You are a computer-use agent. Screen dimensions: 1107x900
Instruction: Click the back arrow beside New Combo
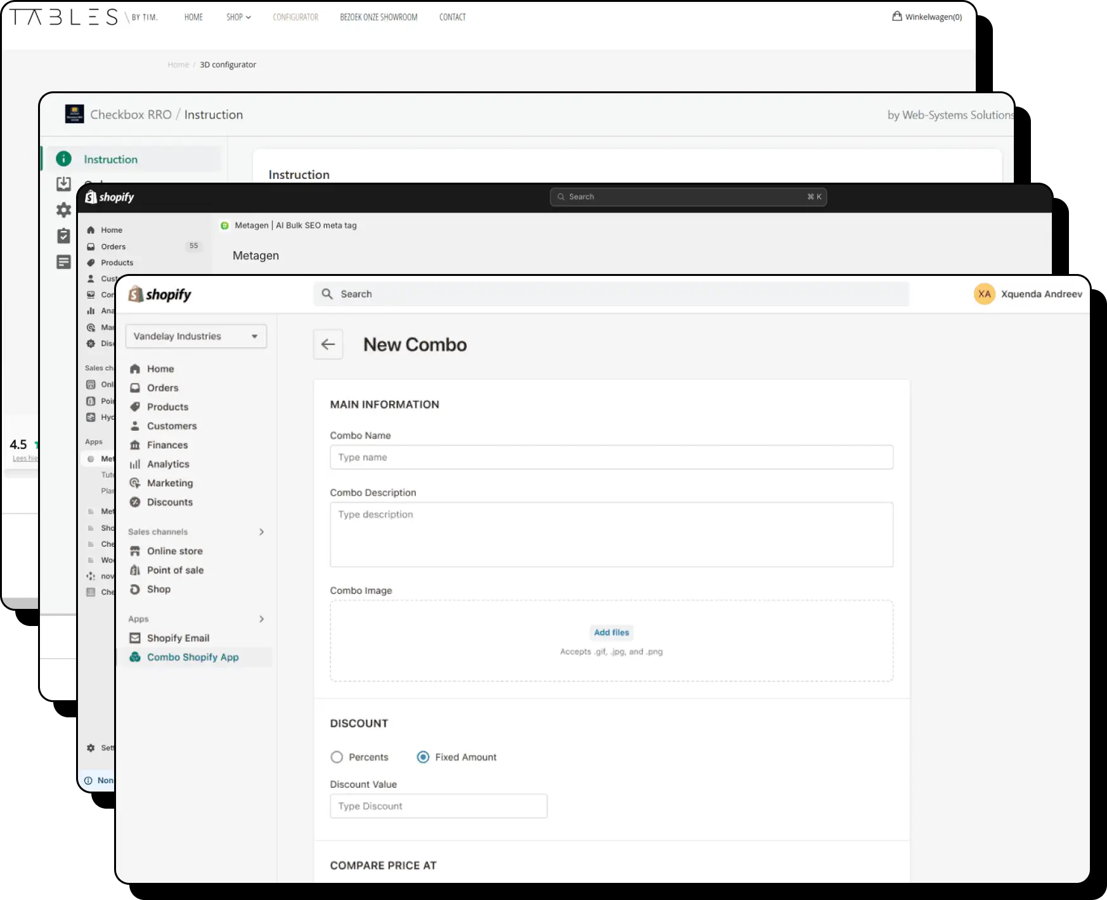(x=328, y=344)
